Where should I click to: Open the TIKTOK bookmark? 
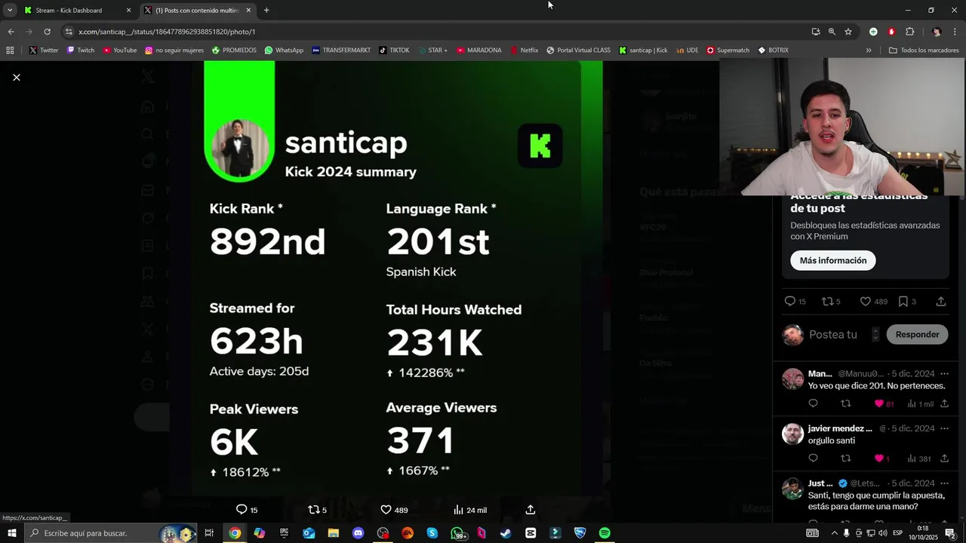(394, 51)
